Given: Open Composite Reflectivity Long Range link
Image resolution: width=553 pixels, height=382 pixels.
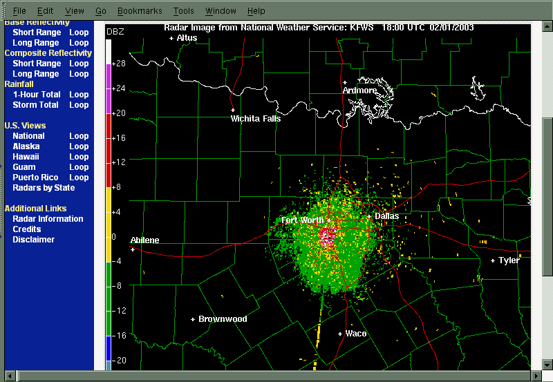Looking at the screenshot, I should tap(36, 74).
